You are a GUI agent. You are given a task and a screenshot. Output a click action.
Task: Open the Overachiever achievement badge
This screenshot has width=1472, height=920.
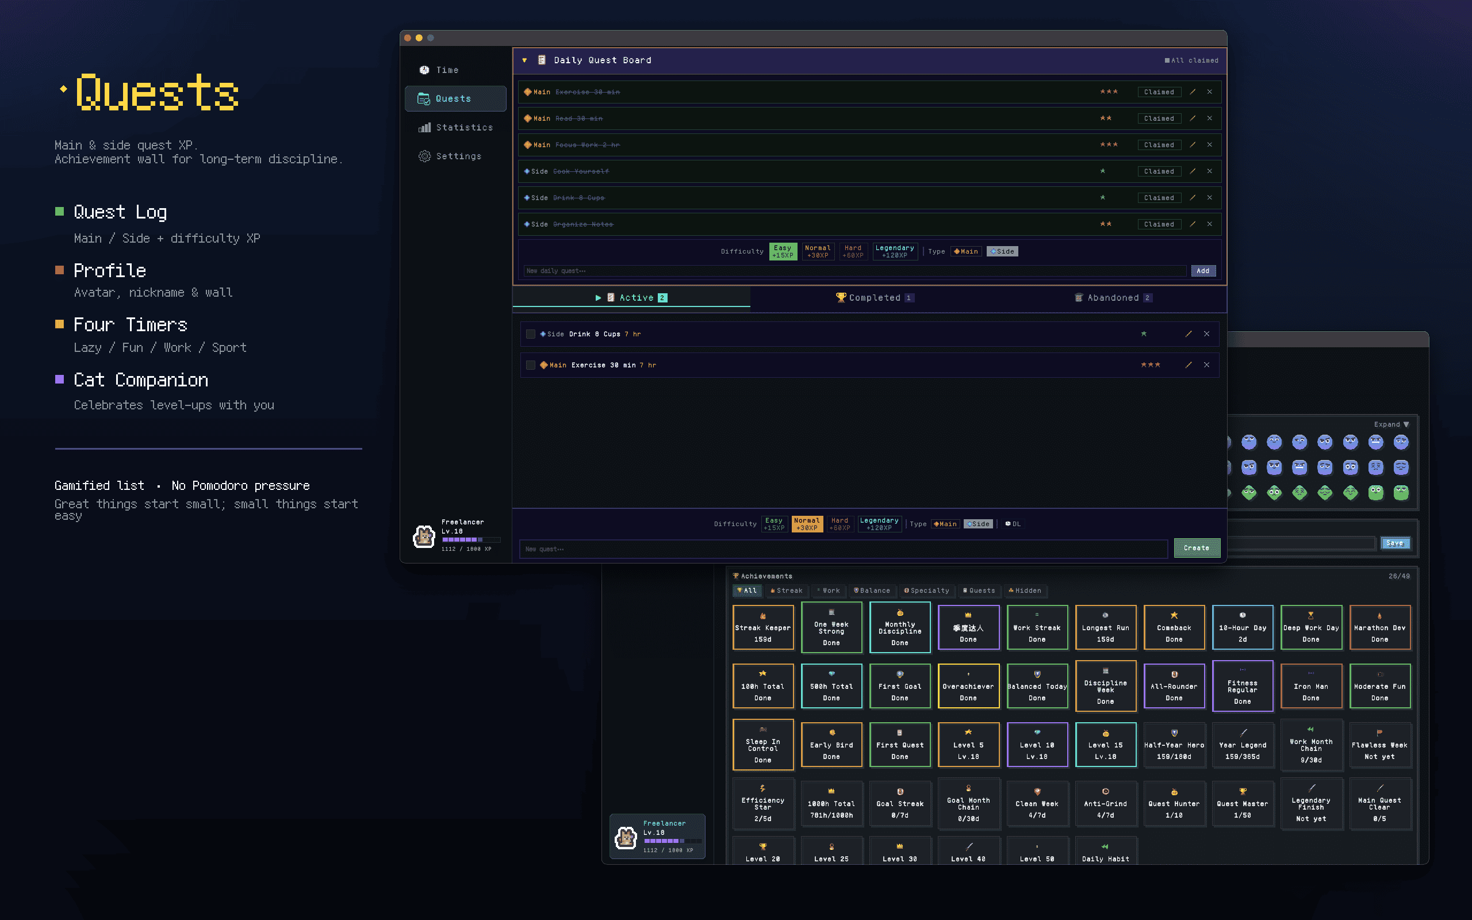point(968,687)
